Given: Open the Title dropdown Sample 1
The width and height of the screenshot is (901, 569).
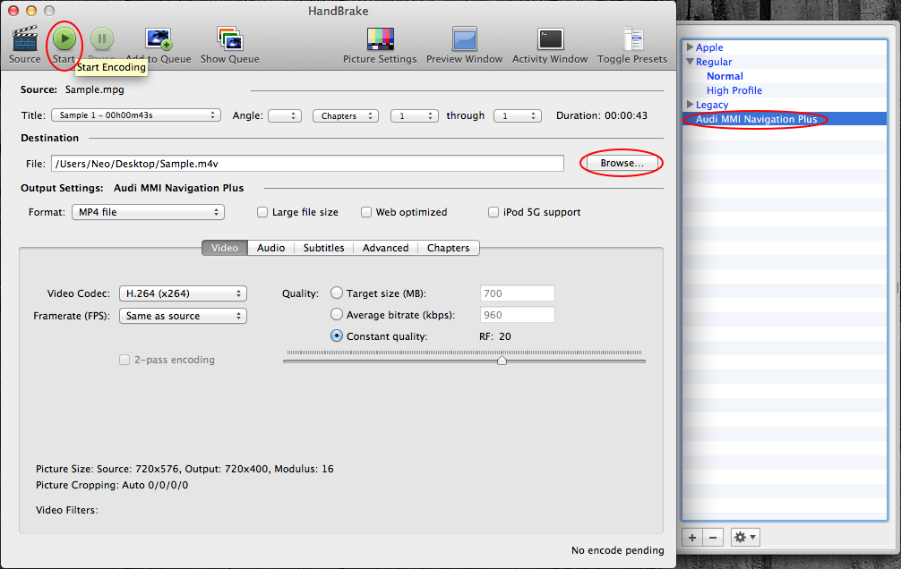Looking at the screenshot, I should coord(136,115).
